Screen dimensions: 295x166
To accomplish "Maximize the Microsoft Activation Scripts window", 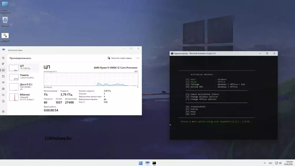I will [267, 53].
